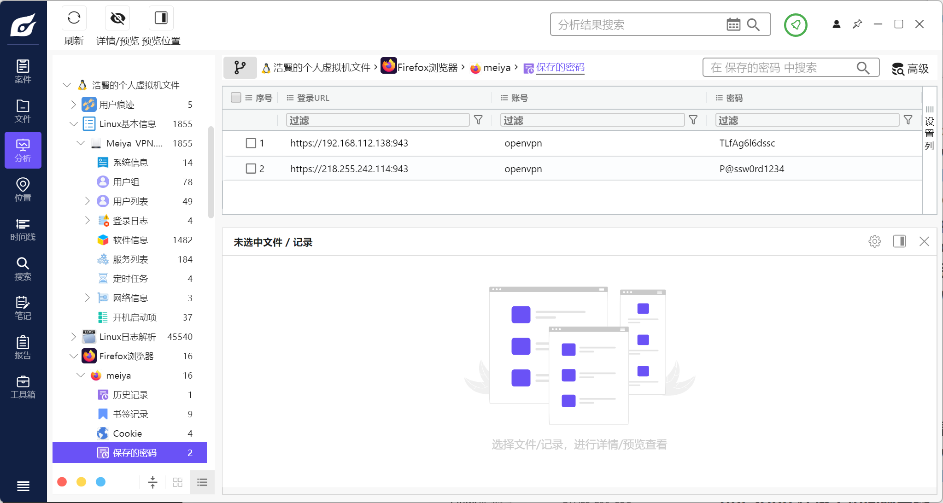Viewport: 943px width, 503px height.
Task: Toggle the select-all header checkbox
Action: pyautogui.click(x=236, y=98)
